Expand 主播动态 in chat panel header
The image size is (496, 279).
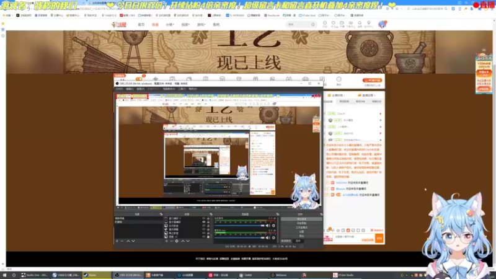pyautogui.click(x=337, y=95)
